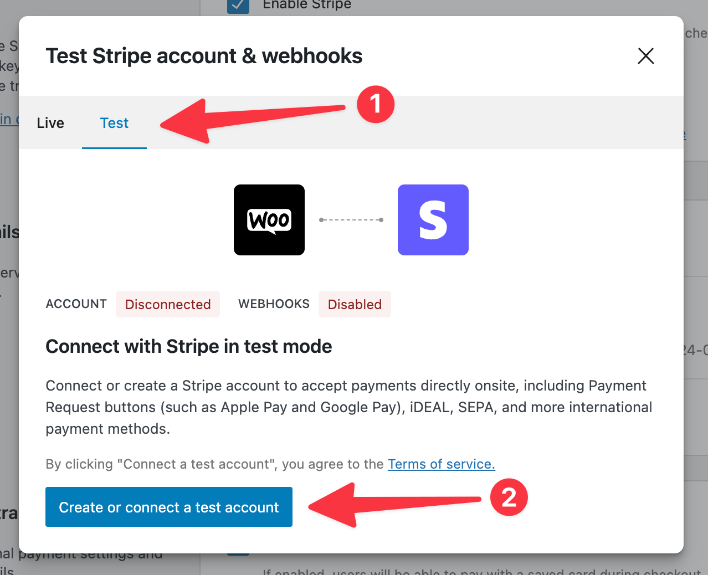Click the purple Stripe S logo
The height and width of the screenshot is (575, 708).
[433, 220]
